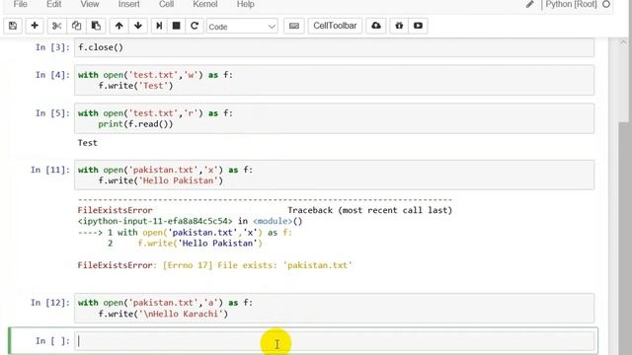Click into the empty active input cell
This screenshot has width=632, height=355.
tap(334, 341)
